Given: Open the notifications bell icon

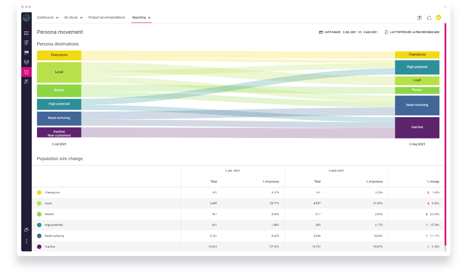Looking at the screenshot, I should (430, 17).
